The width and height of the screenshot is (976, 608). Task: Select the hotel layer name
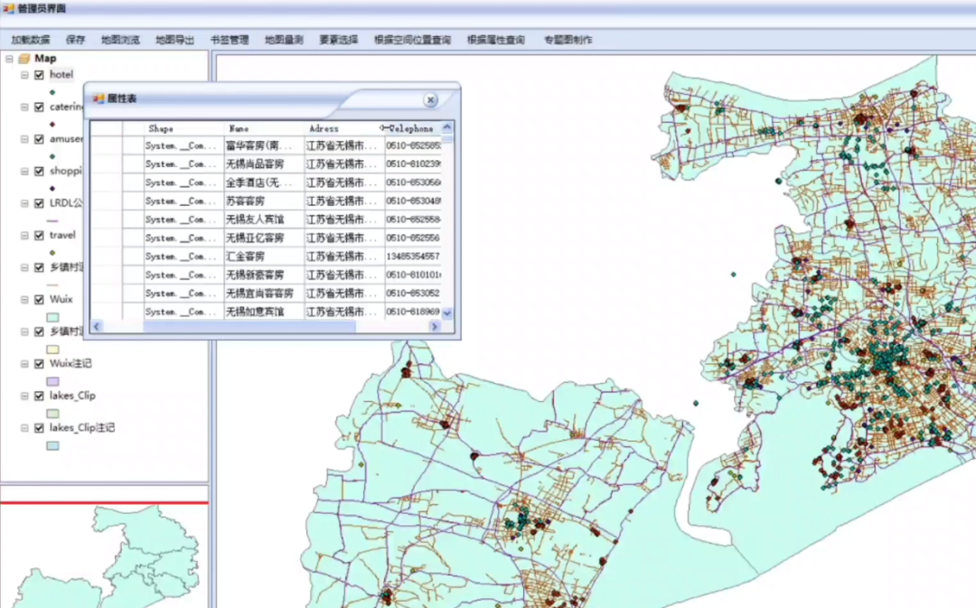tap(61, 75)
